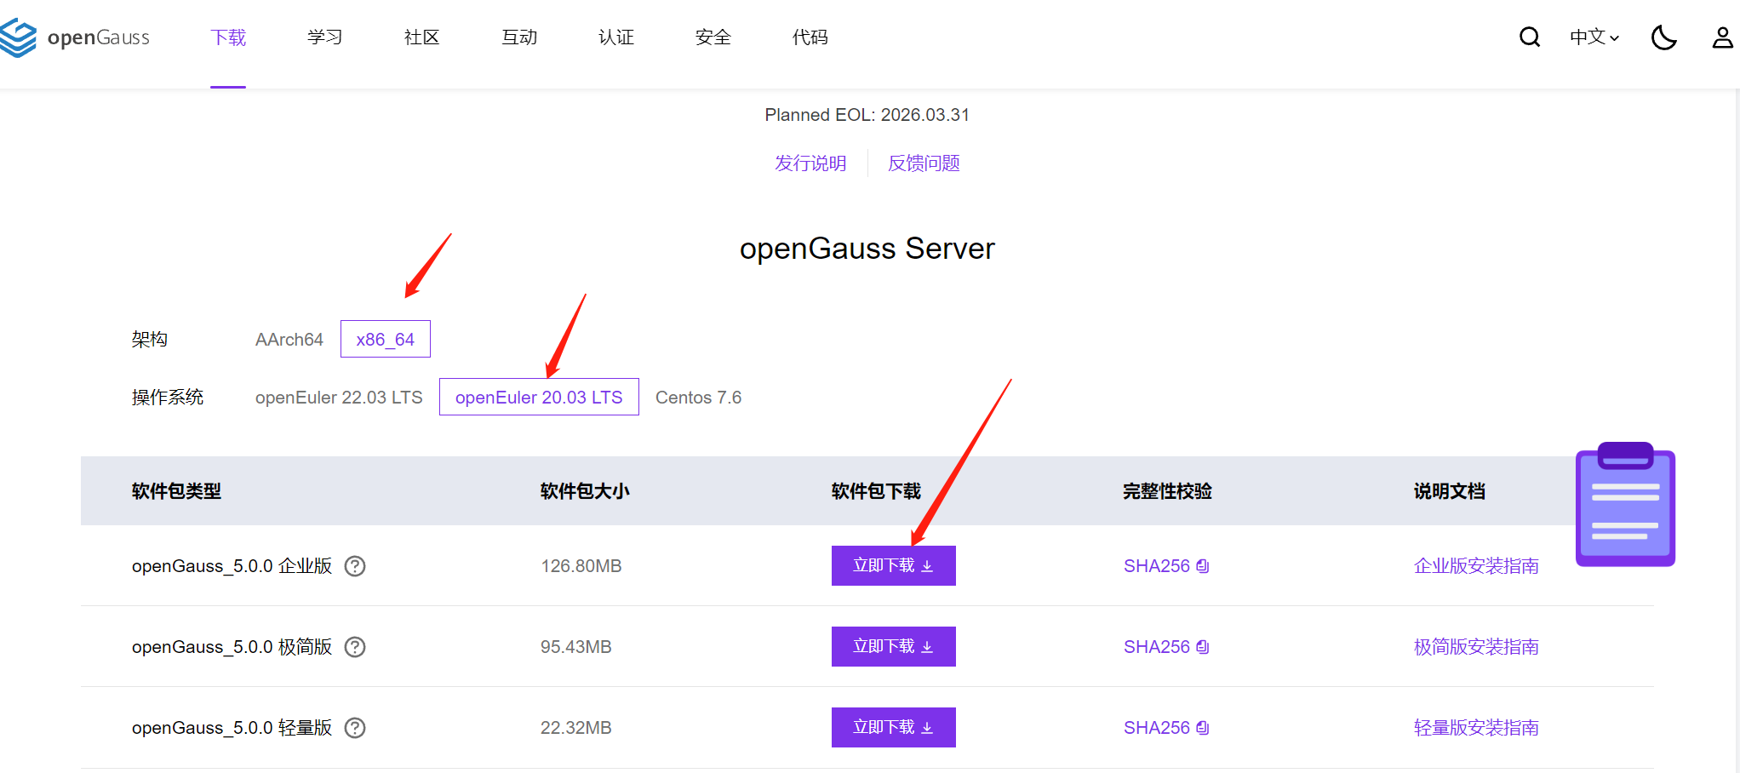Screen dimensions: 1740x773
Task: Open the 社区 nav menu
Action: coord(422,37)
